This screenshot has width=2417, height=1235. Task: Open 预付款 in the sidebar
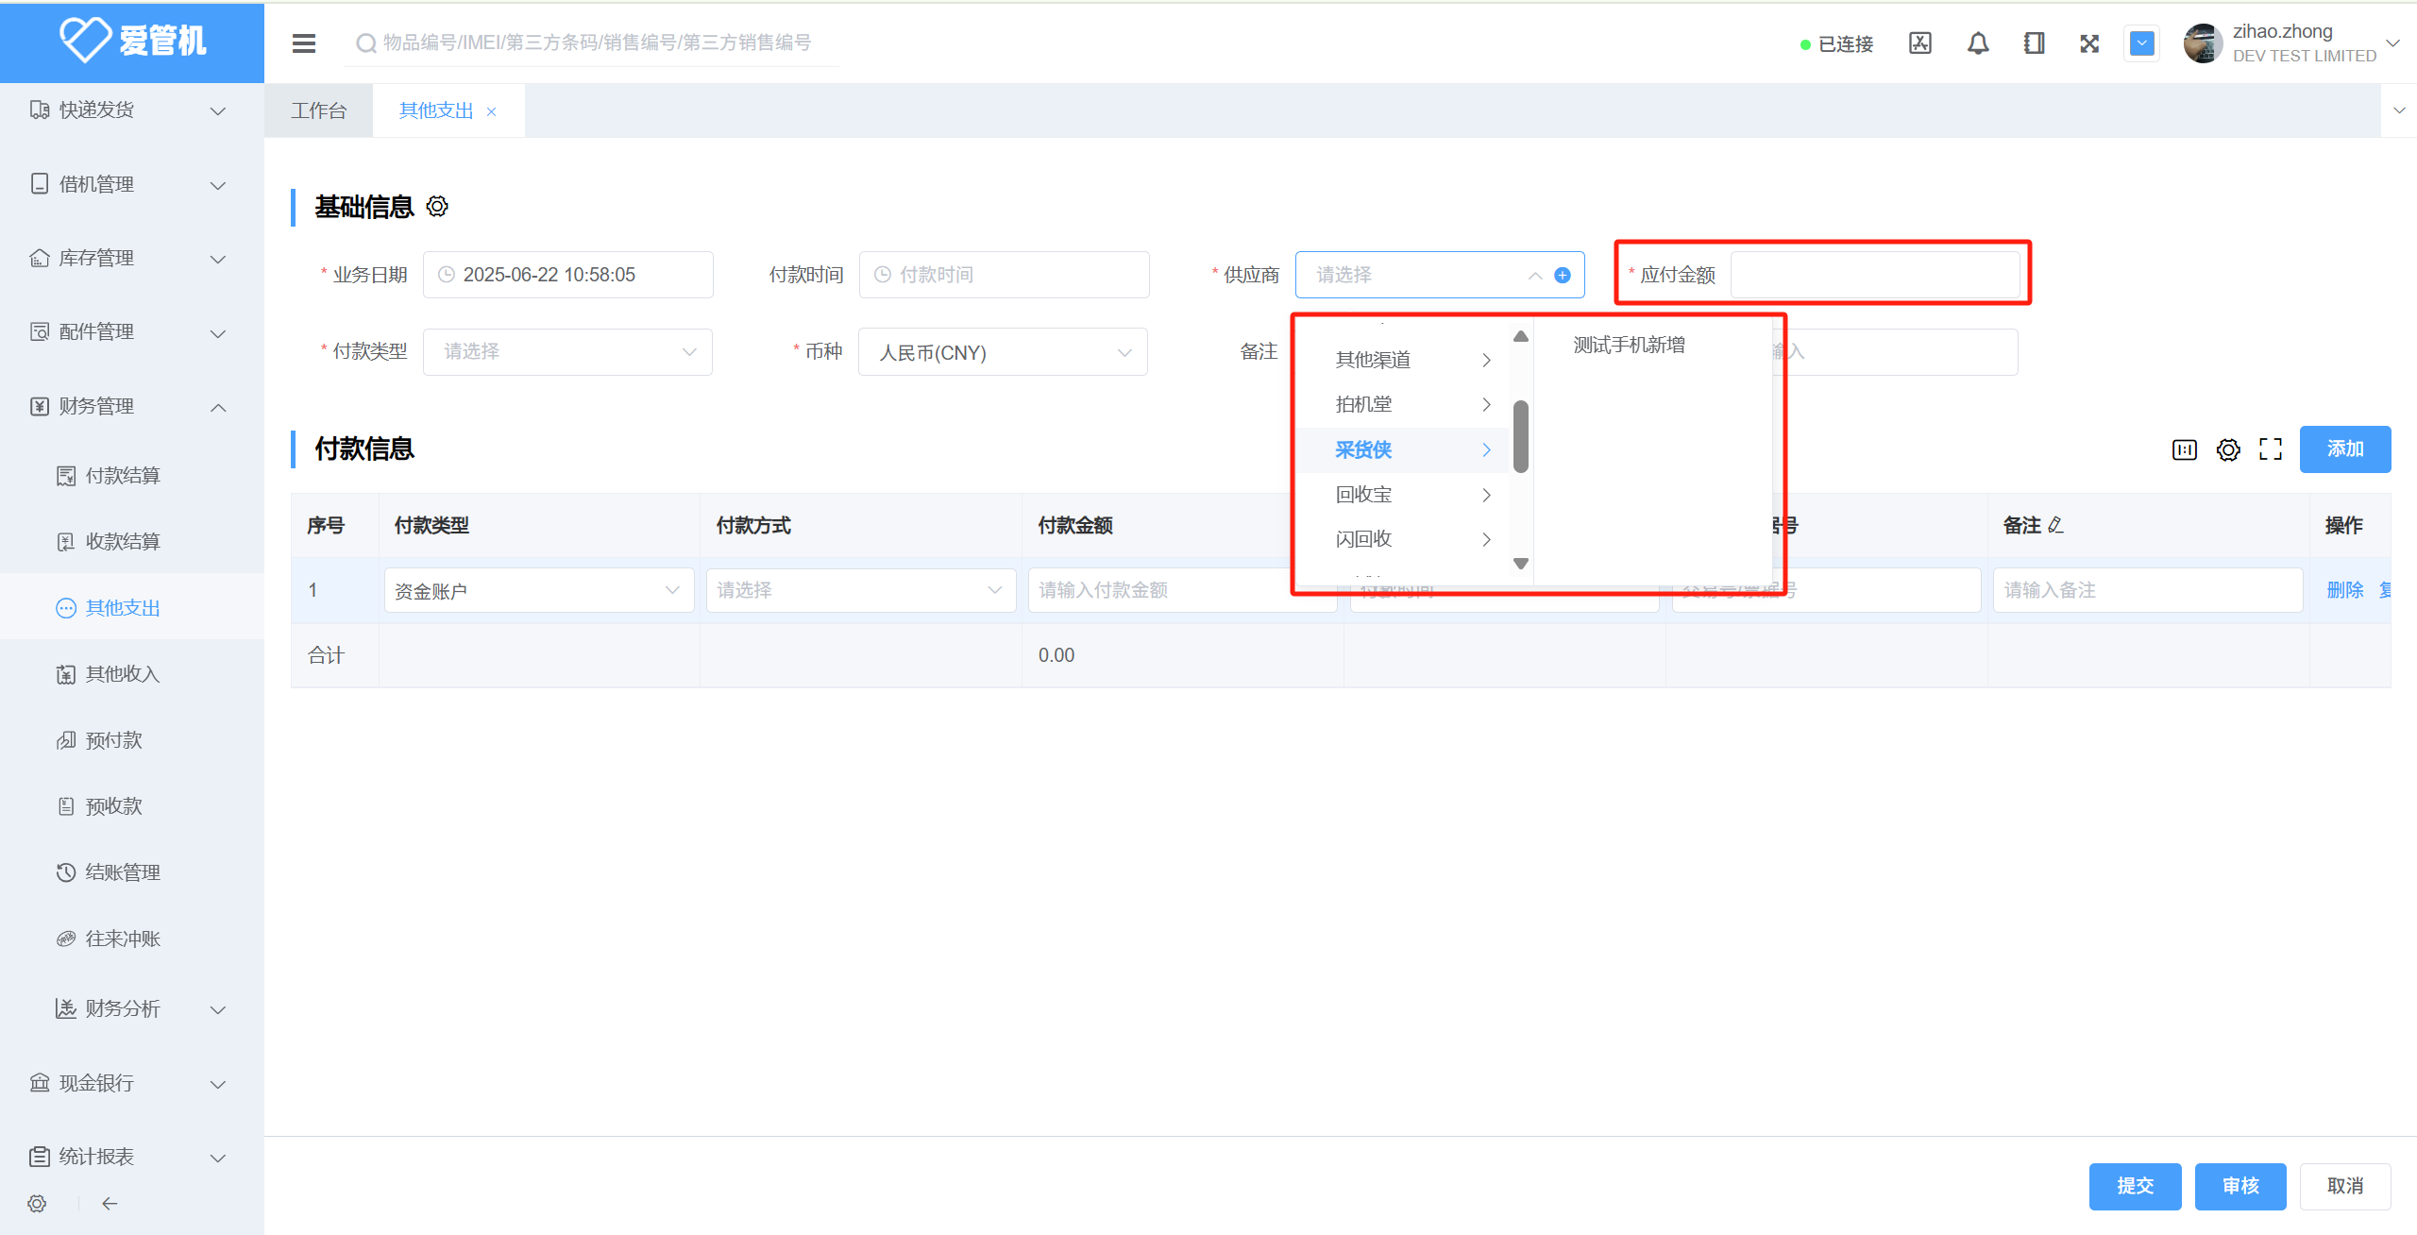point(132,739)
